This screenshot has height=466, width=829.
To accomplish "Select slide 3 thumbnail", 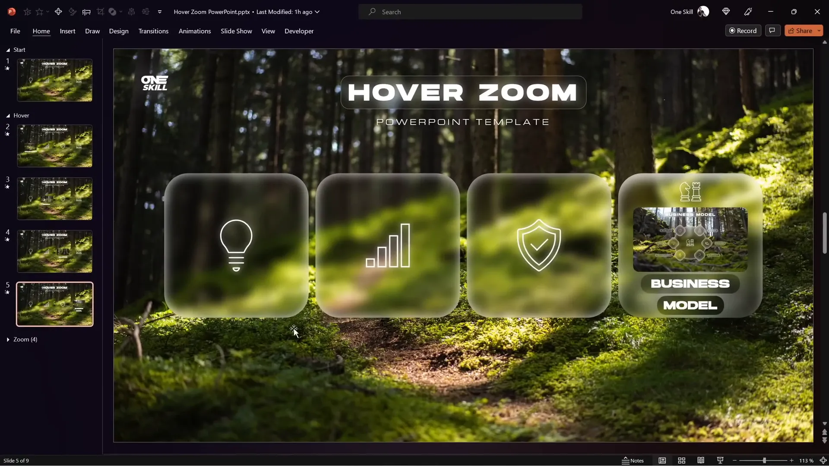I will 55,198.
